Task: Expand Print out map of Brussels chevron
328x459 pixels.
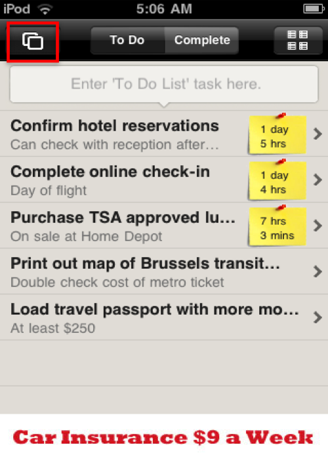Action: (x=318, y=271)
